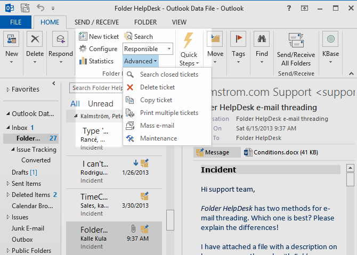357x255 pixels.
Task: Open Statistics chart tool
Action: tap(96, 61)
